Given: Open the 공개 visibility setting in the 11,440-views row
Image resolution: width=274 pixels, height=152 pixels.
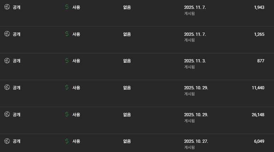Looking at the screenshot, I should point(16,88).
